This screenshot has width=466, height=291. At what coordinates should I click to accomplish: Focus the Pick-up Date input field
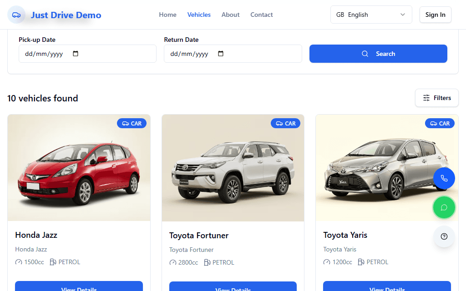tap(87, 54)
